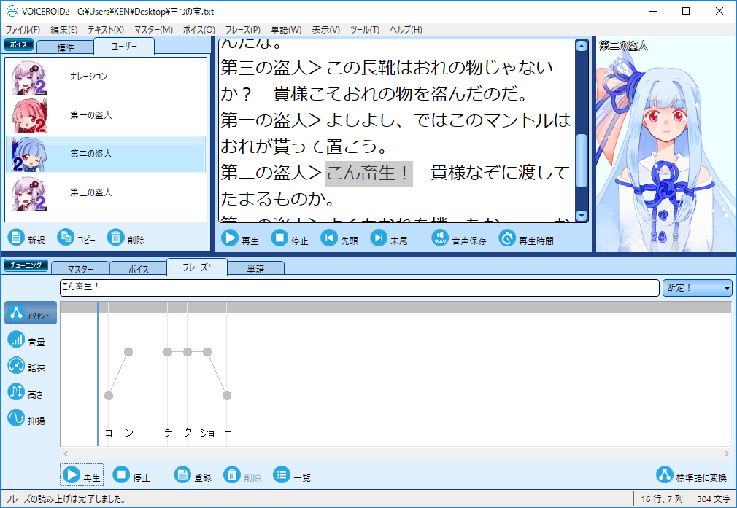Open the フレーズ(P) menu
737x508 pixels.
242,30
